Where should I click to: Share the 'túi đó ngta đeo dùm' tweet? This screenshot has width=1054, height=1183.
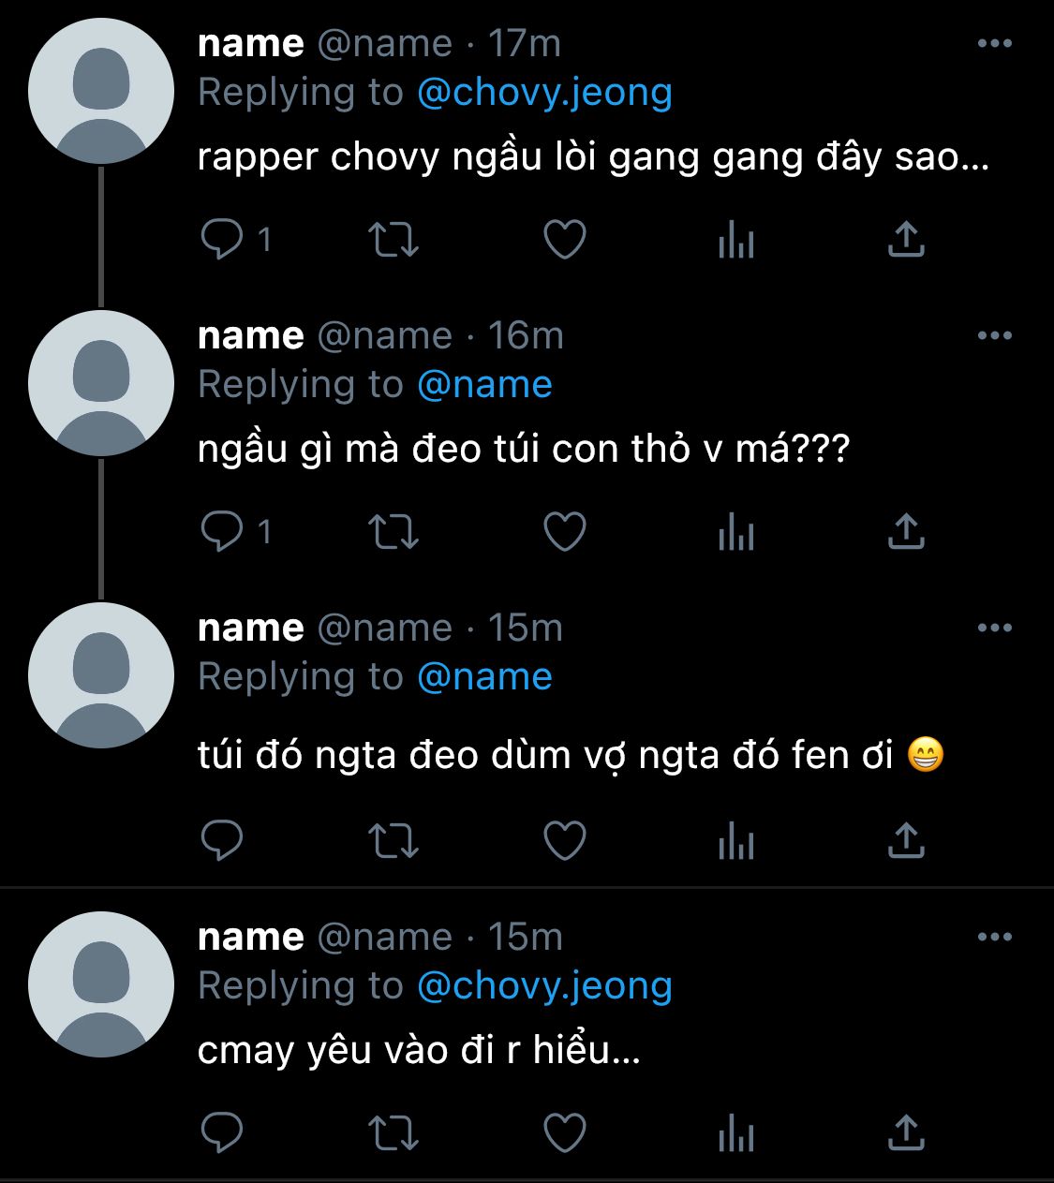pos(906,840)
